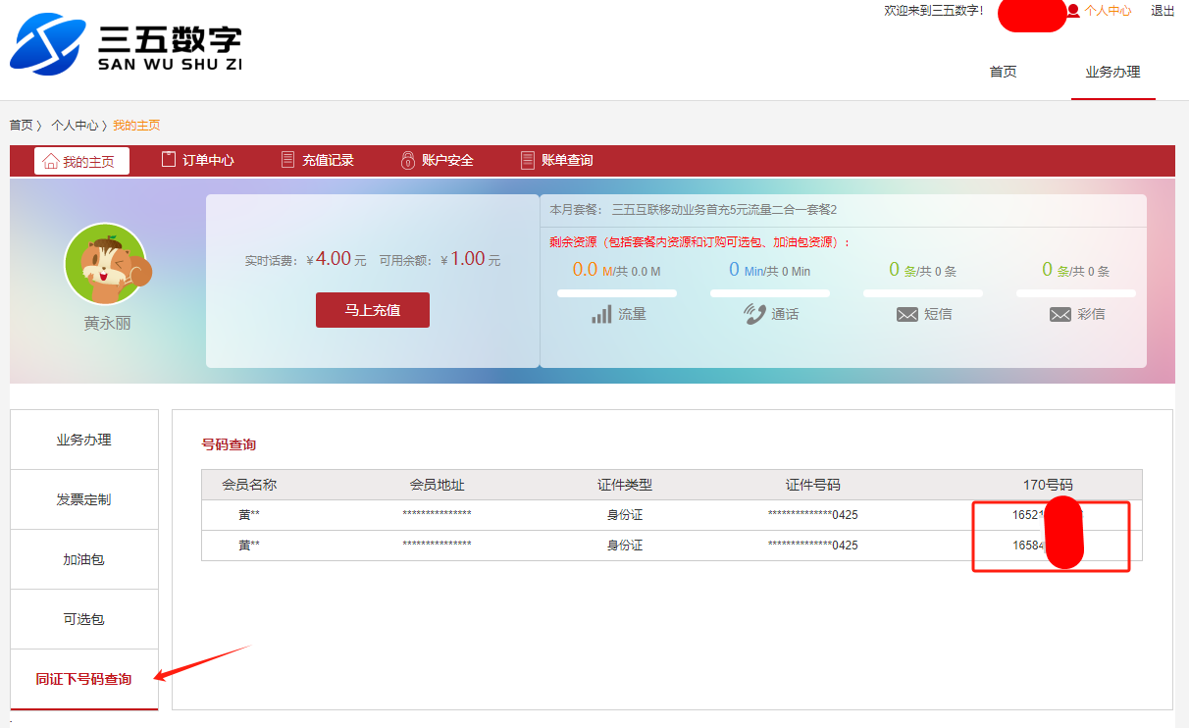
Task: Click the clipboard icon for 订单中心
Action: (x=169, y=160)
